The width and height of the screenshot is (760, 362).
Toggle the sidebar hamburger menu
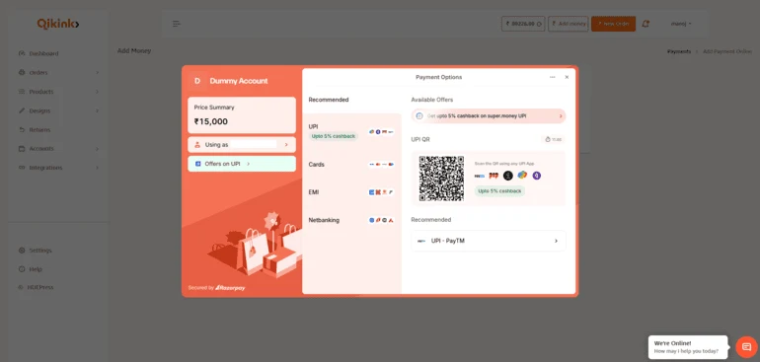coord(177,24)
